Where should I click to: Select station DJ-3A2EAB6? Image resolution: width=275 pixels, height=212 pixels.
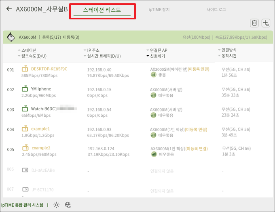pyautogui.click(x=43, y=170)
